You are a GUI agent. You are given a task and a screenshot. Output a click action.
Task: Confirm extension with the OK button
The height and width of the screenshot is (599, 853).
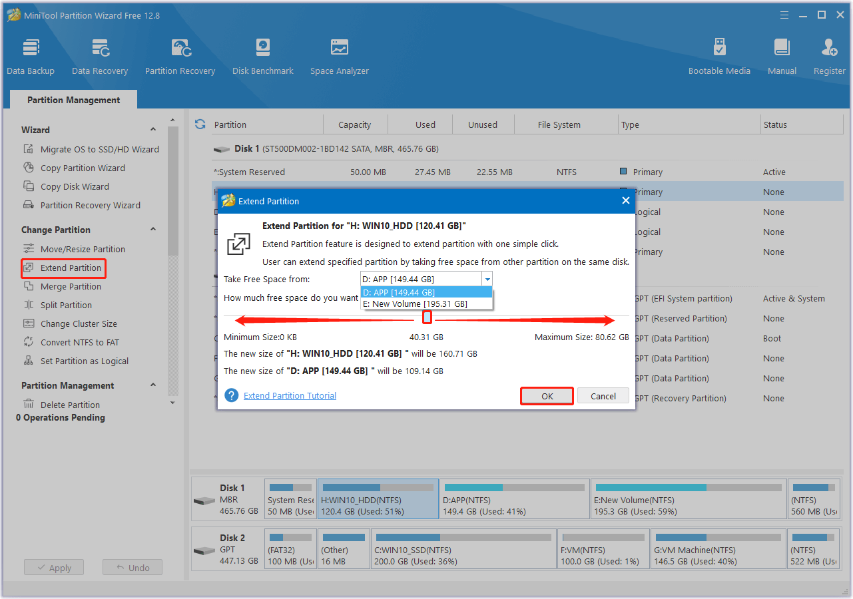tap(546, 395)
